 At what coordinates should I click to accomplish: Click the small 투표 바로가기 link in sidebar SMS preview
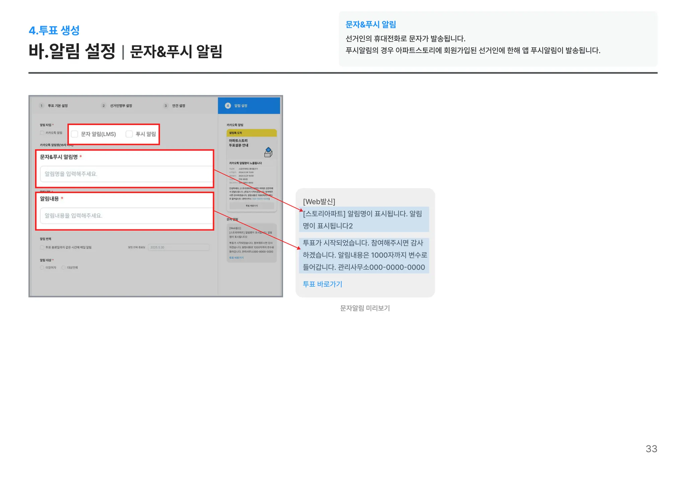236,258
